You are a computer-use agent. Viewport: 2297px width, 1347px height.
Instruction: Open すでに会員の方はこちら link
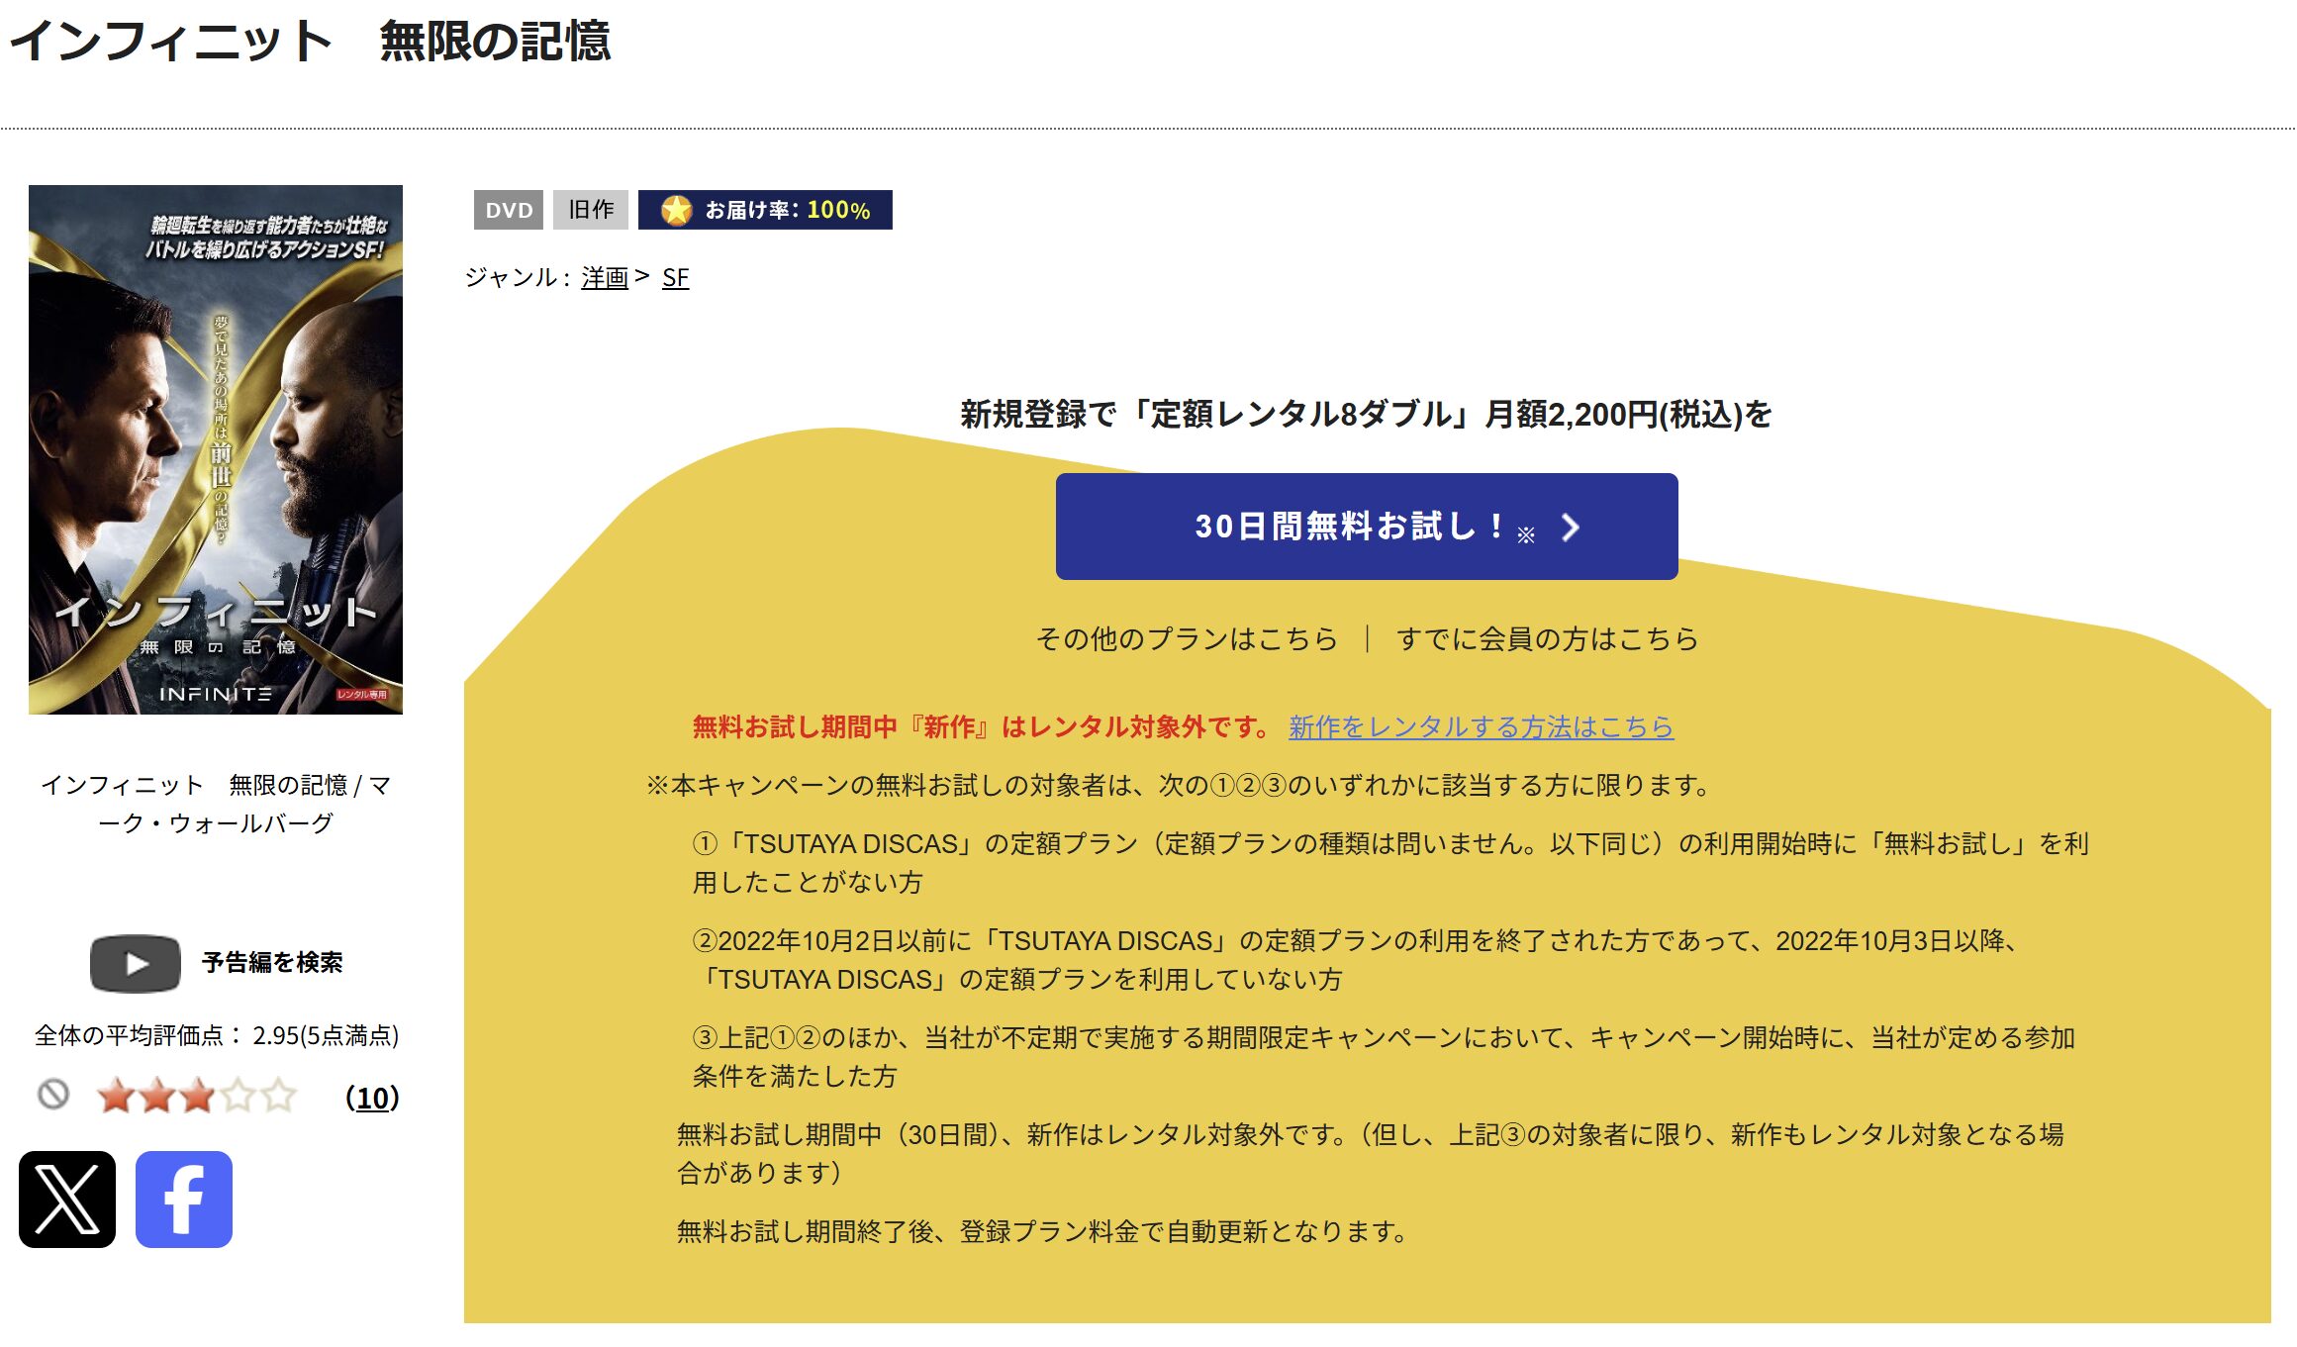(x=1547, y=638)
